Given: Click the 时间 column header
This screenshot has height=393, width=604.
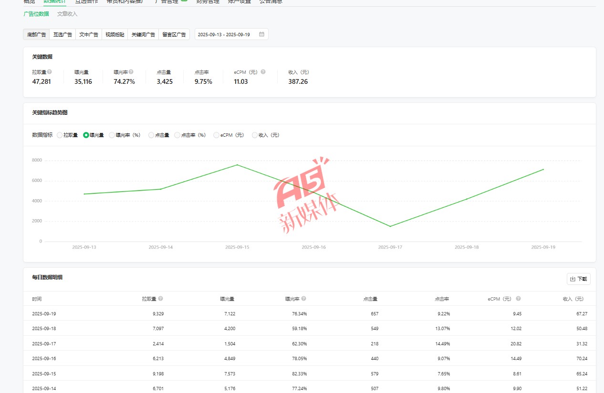Looking at the screenshot, I should click(37, 299).
